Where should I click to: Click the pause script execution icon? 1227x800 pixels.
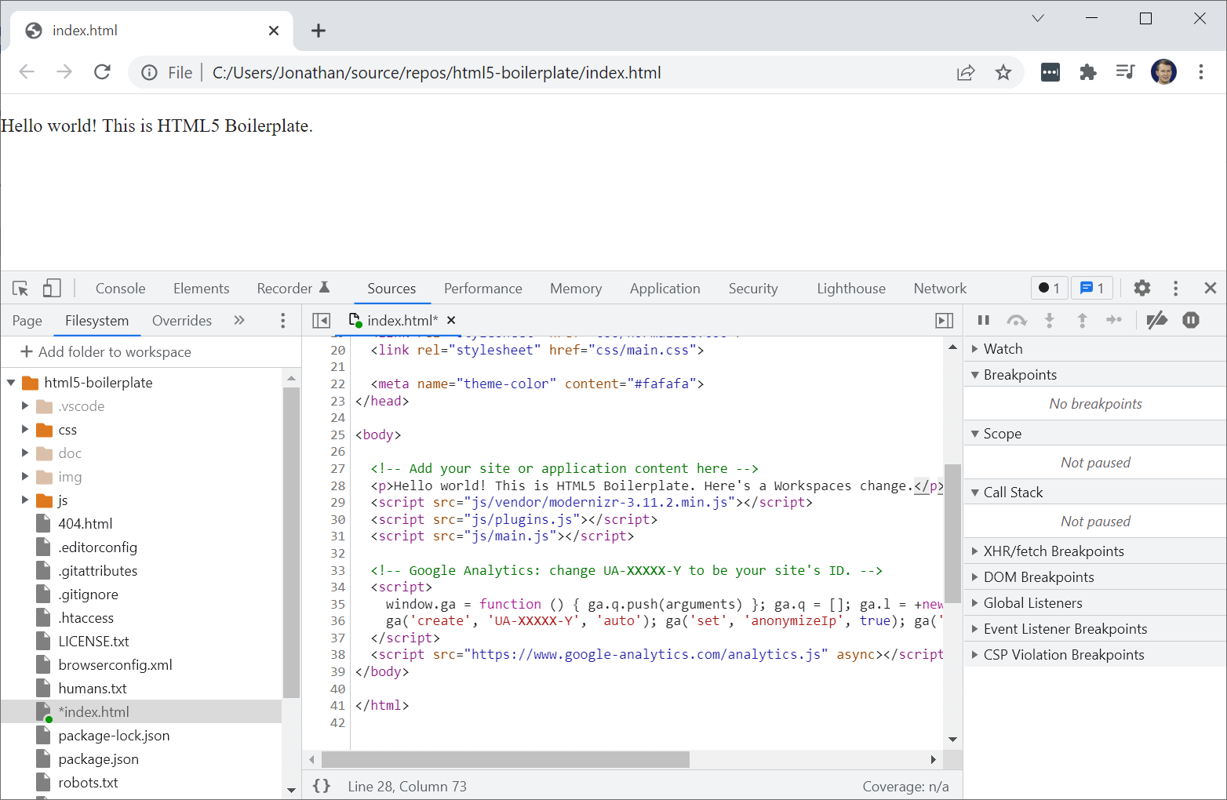pyautogui.click(x=983, y=320)
